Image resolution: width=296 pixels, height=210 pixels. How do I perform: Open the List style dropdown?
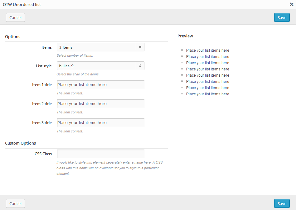[x=97, y=66]
